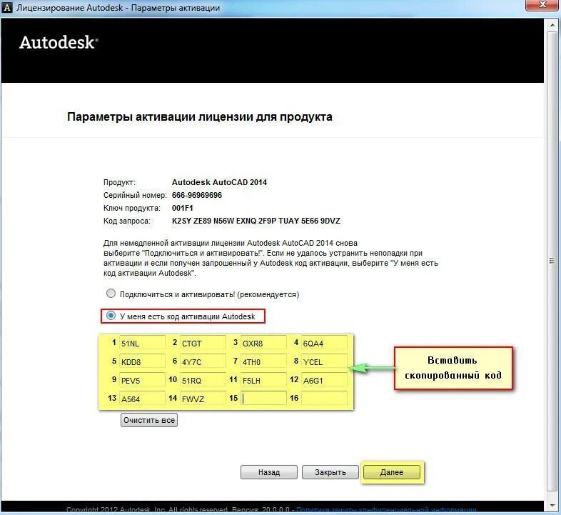Screen dimensions: 561x515
Task: Click activation code field 2 containing CTGT
Action: pos(203,343)
